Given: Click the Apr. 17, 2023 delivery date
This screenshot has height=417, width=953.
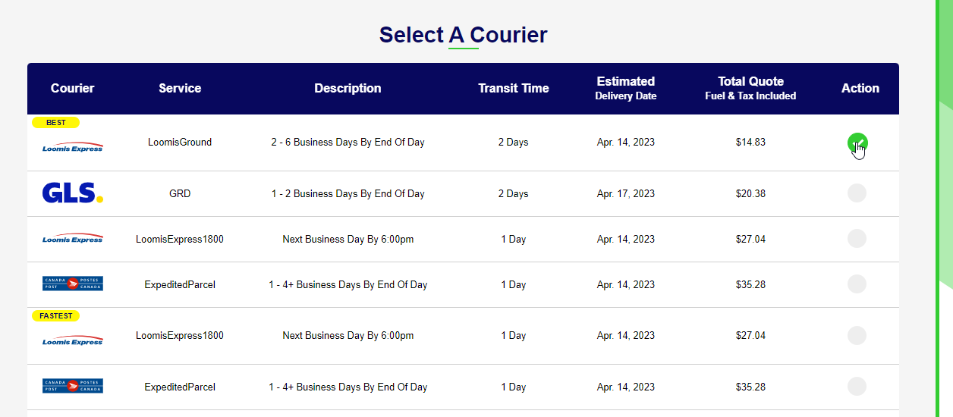Looking at the screenshot, I should point(626,193).
